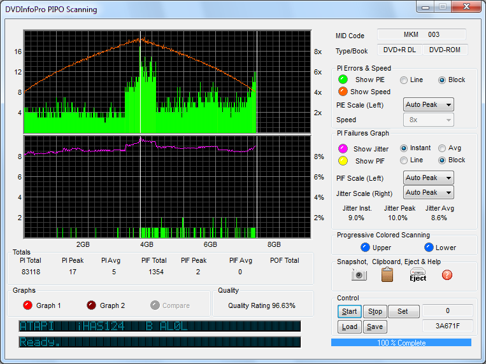Click the DVD-ROM book field
This screenshot has height=364, width=486.
[445, 50]
